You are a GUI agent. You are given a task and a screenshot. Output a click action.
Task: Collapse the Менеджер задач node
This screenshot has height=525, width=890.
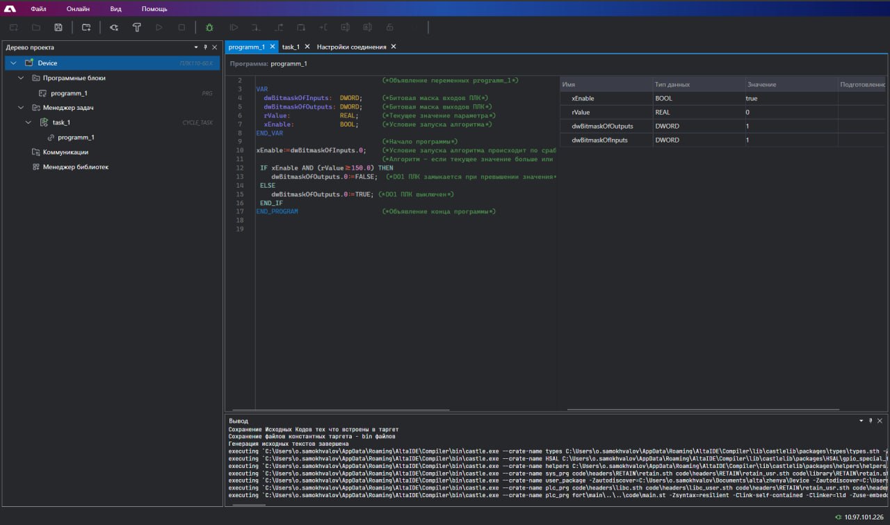(21, 108)
